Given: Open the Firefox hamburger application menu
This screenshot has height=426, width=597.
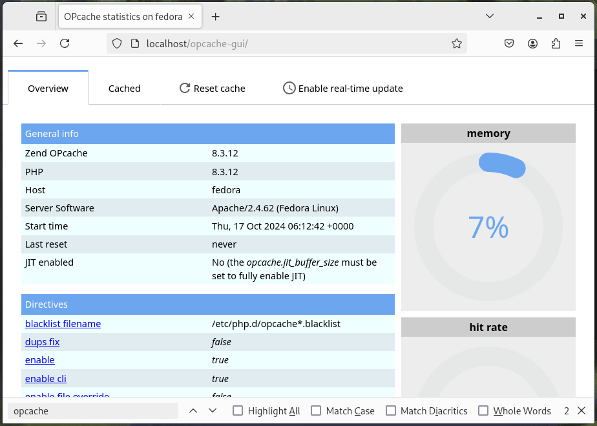Looking at the screenshot, I should 579,43.
